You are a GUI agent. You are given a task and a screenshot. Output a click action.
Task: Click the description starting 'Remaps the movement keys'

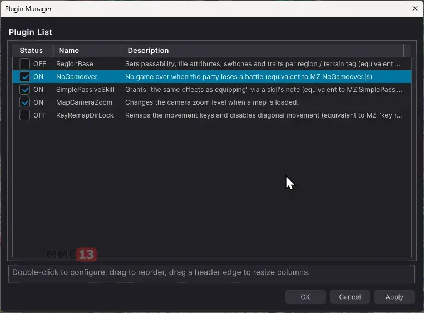263,115
